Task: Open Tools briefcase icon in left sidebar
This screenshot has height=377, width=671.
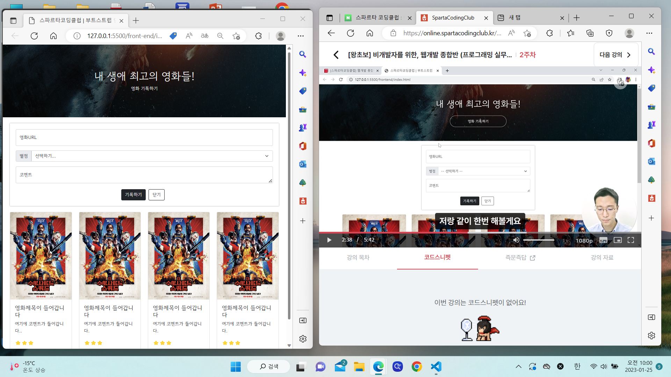Action: coord(303,110)
